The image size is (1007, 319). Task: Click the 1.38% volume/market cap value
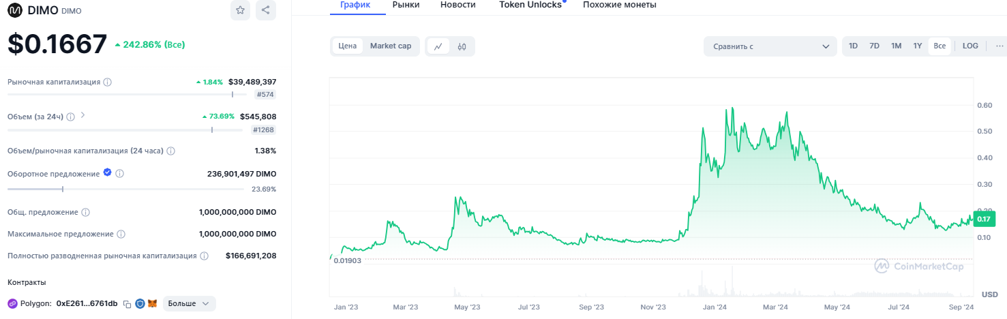point(265,151)
